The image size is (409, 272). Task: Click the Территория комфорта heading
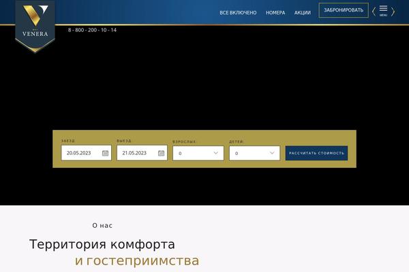coord(102,244)
